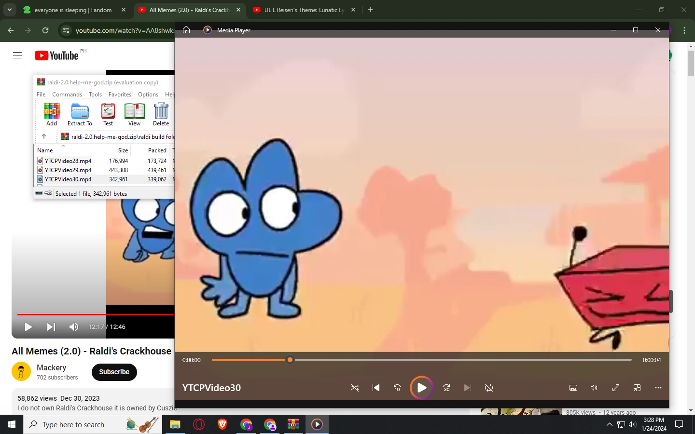Open the browser customize menu
This screenshot has height=434, width=695.
(685, 30)
